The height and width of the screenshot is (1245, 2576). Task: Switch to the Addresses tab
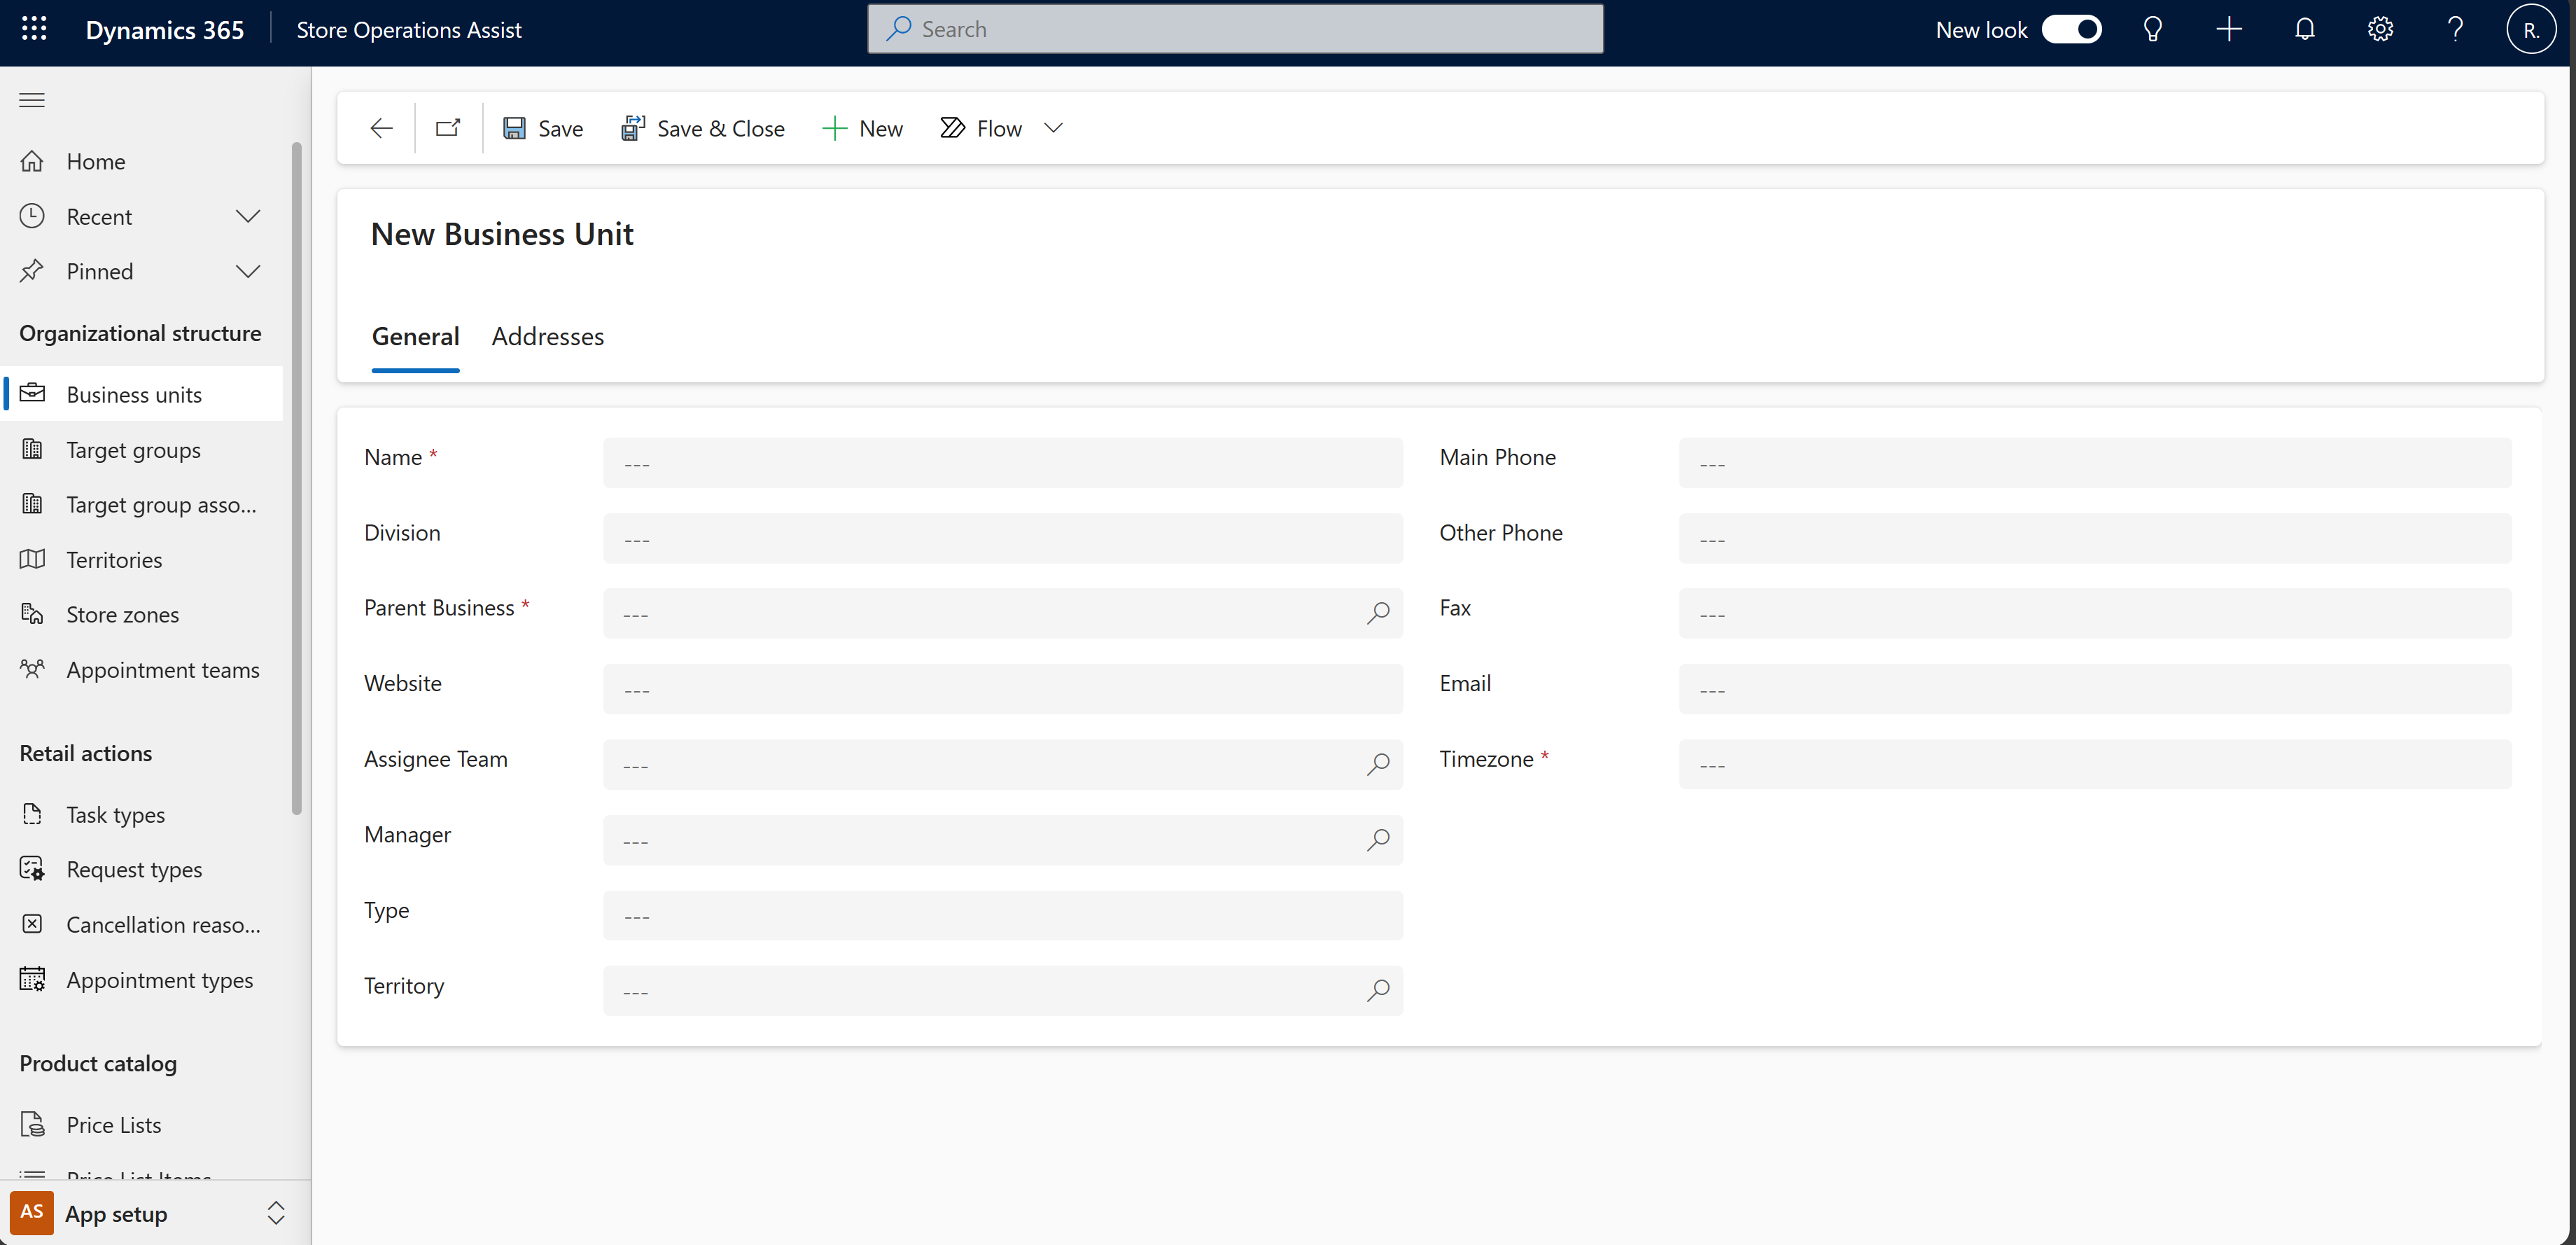click(547, 335)
